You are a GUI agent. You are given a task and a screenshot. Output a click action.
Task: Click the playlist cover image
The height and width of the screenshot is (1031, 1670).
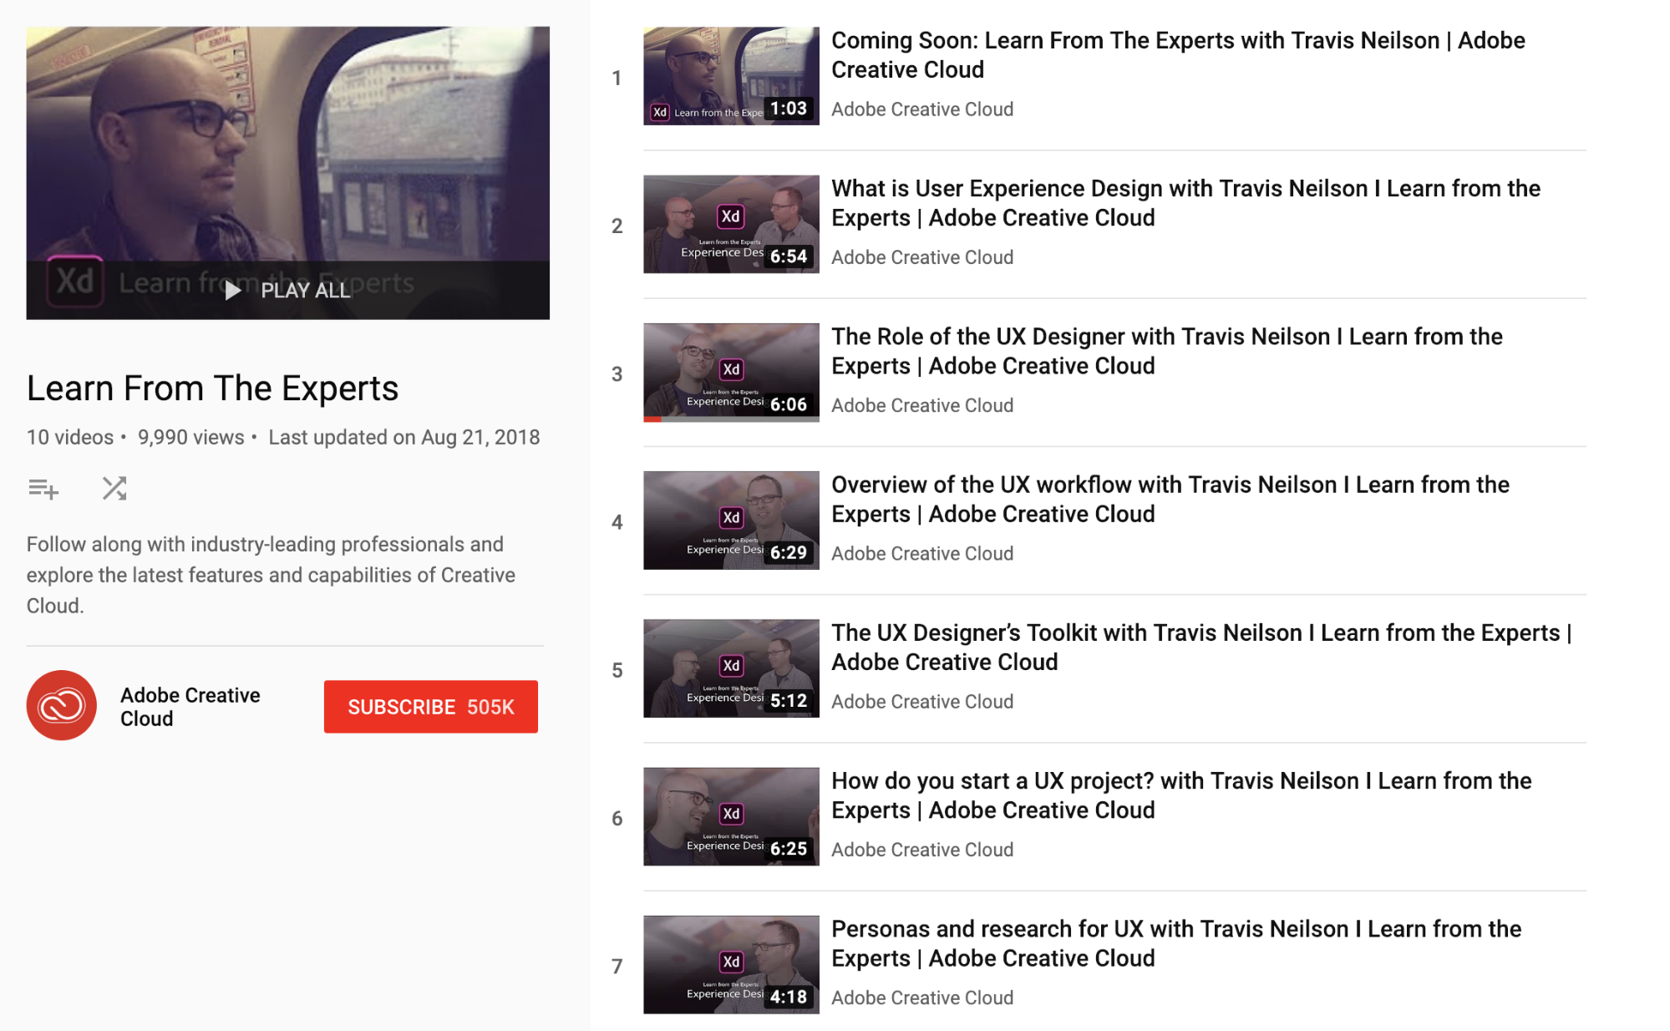(x=288, y=173)
